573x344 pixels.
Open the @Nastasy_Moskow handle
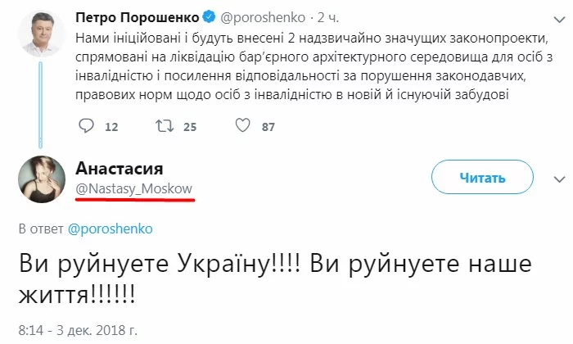(x=133, y=188)
